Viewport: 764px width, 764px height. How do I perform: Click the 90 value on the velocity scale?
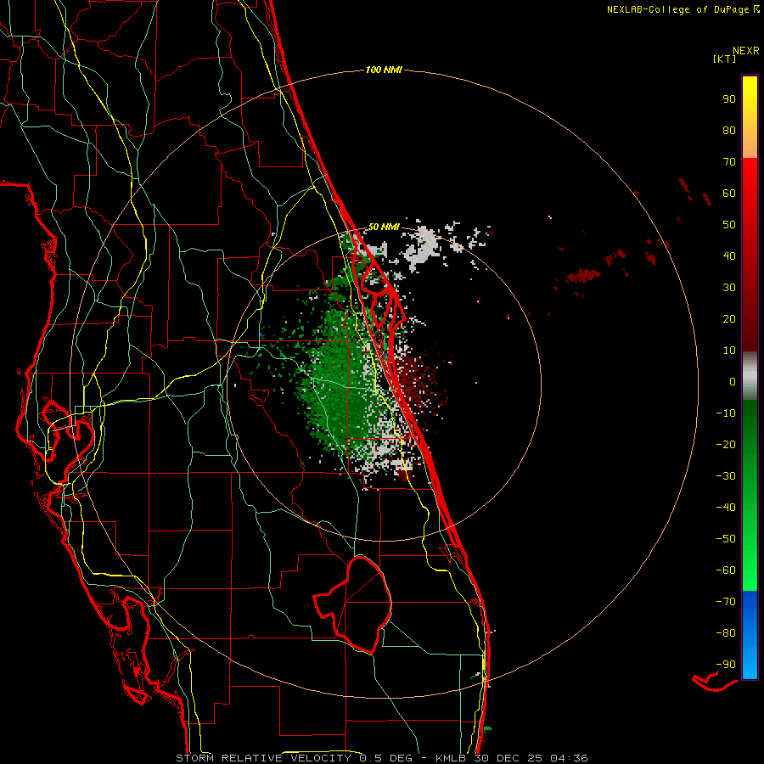pyautogui.click(x=729, y=99)
